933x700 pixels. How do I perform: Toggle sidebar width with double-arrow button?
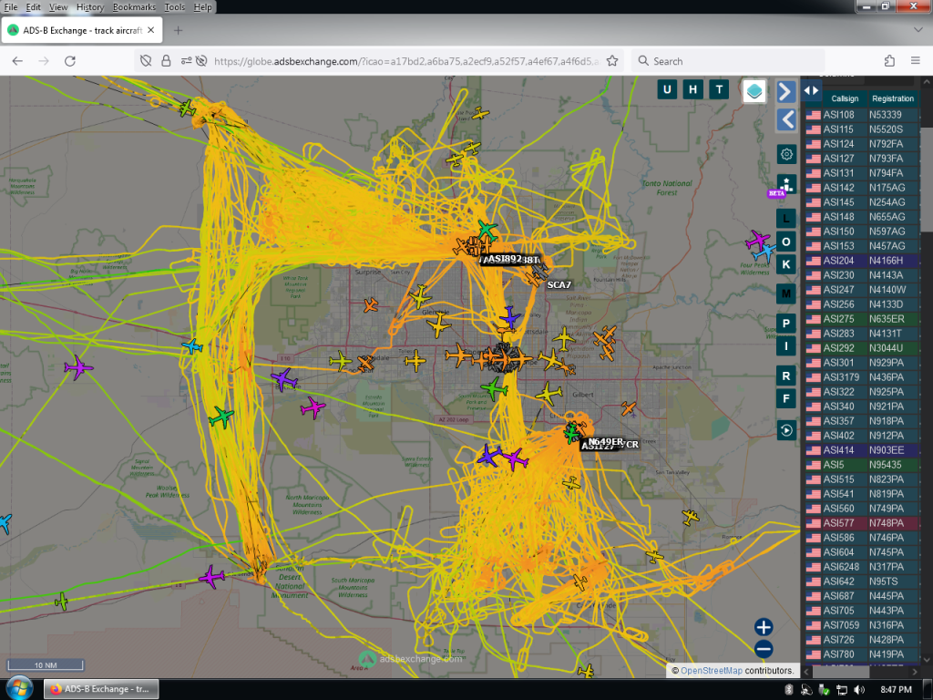pyautogui.click(x=811, y=90)
